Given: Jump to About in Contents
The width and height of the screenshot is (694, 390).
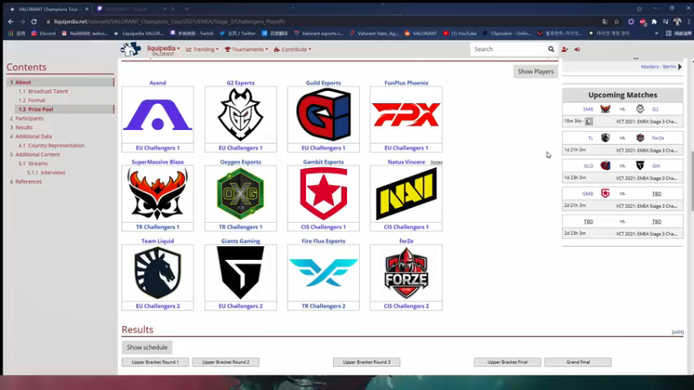Looking at the screenshot, I should click(x=23, y=82).
